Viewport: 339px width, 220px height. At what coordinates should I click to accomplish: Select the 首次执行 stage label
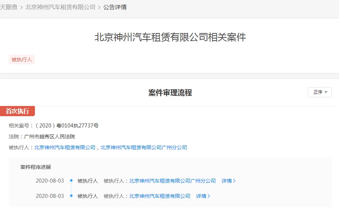click(x=17, y=111)
